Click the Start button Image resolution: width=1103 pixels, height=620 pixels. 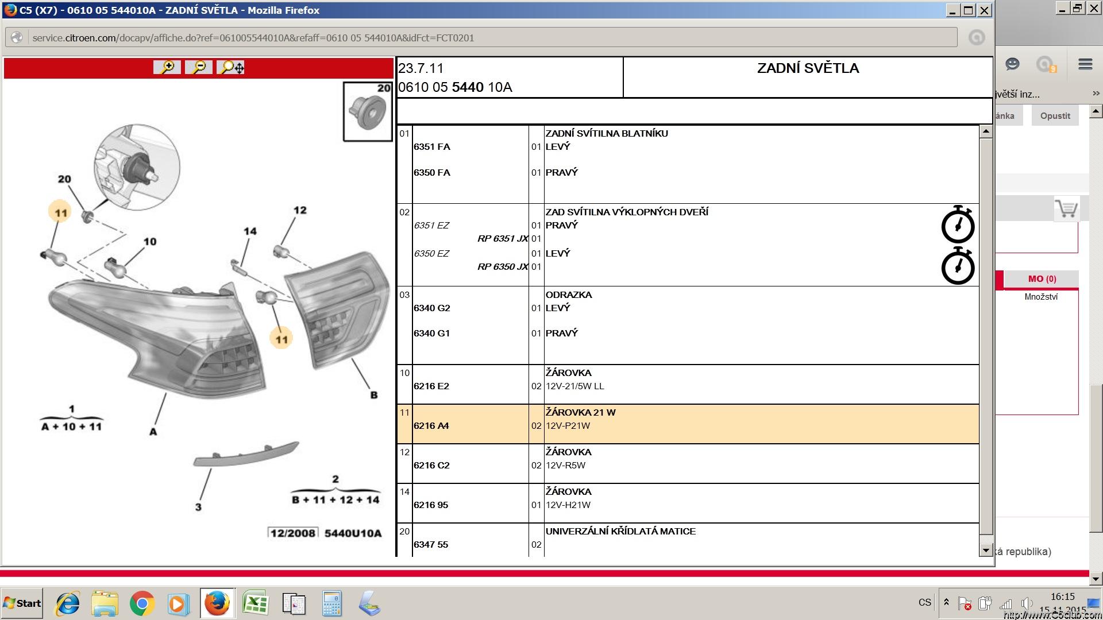tap(22, 603)
